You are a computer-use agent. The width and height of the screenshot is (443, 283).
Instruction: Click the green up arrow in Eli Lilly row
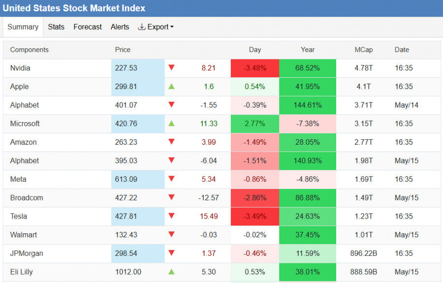coord(171,272)
